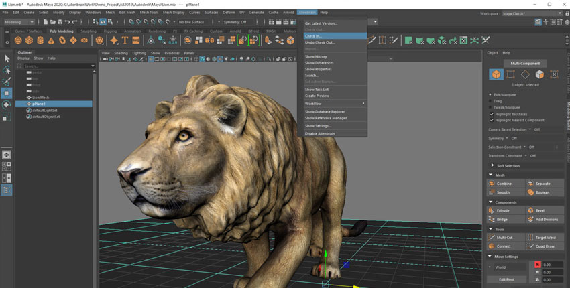Open the Workspace Maya Classic dropdown
Screen dimensions: 570x288
click(x=532, y=13)
